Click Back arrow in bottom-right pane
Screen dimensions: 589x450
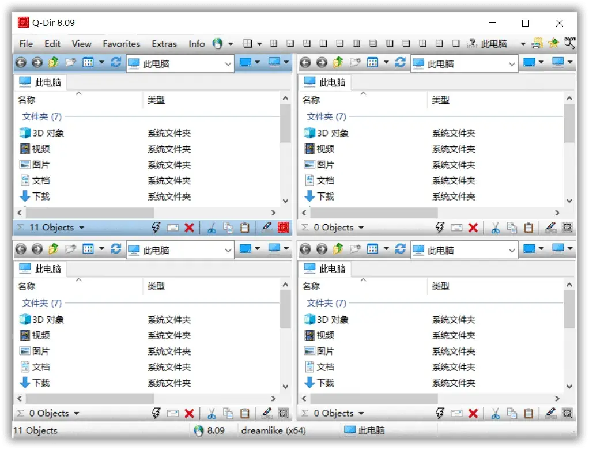(x=305, y=249)
